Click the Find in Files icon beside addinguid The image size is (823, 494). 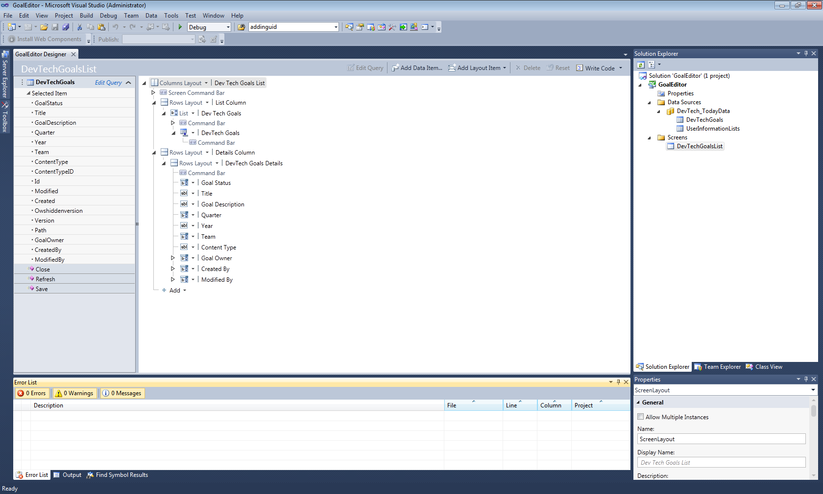pyautogui.click(x=242, y=27)
